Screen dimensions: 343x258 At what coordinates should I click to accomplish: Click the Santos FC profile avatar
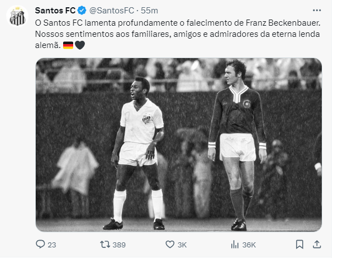coord(17,17)
